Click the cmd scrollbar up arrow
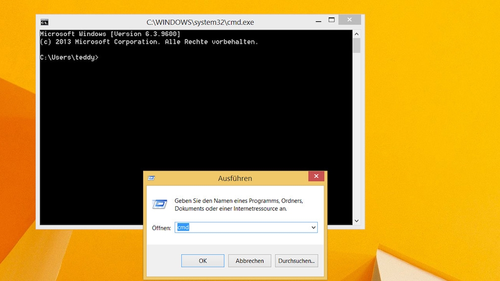The height and width of the screenshot is (281, 500). [x=356, y=34]
